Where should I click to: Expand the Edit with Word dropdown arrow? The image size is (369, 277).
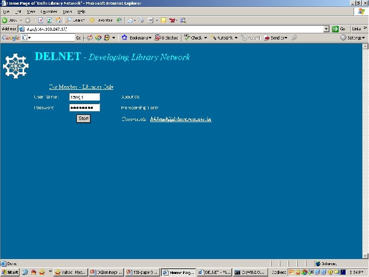(157, 20)
